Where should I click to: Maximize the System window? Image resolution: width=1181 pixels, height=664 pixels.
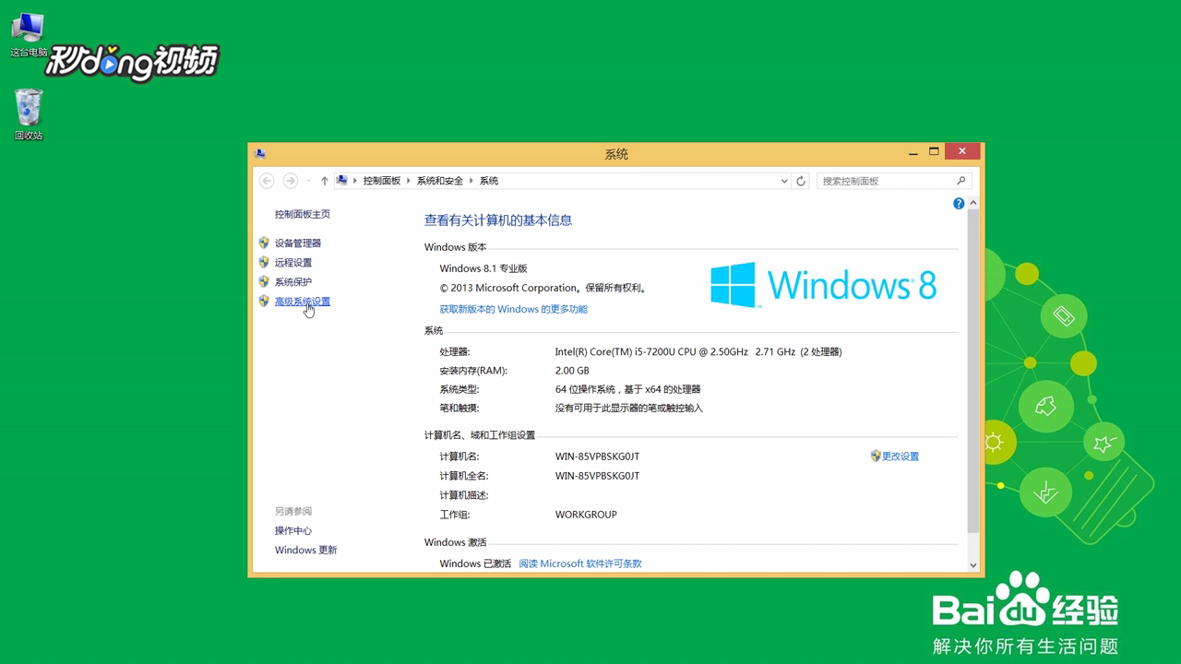coord(934,152)
